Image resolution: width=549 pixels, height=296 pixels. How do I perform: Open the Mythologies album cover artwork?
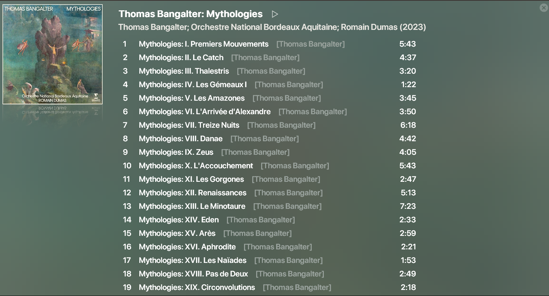click(x=53, y=54)
